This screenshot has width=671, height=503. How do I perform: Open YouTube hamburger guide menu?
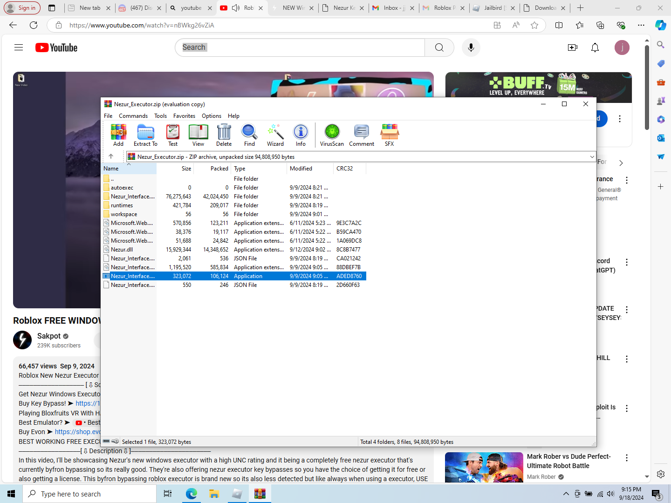pyautogui.click(x=19, y=48)
